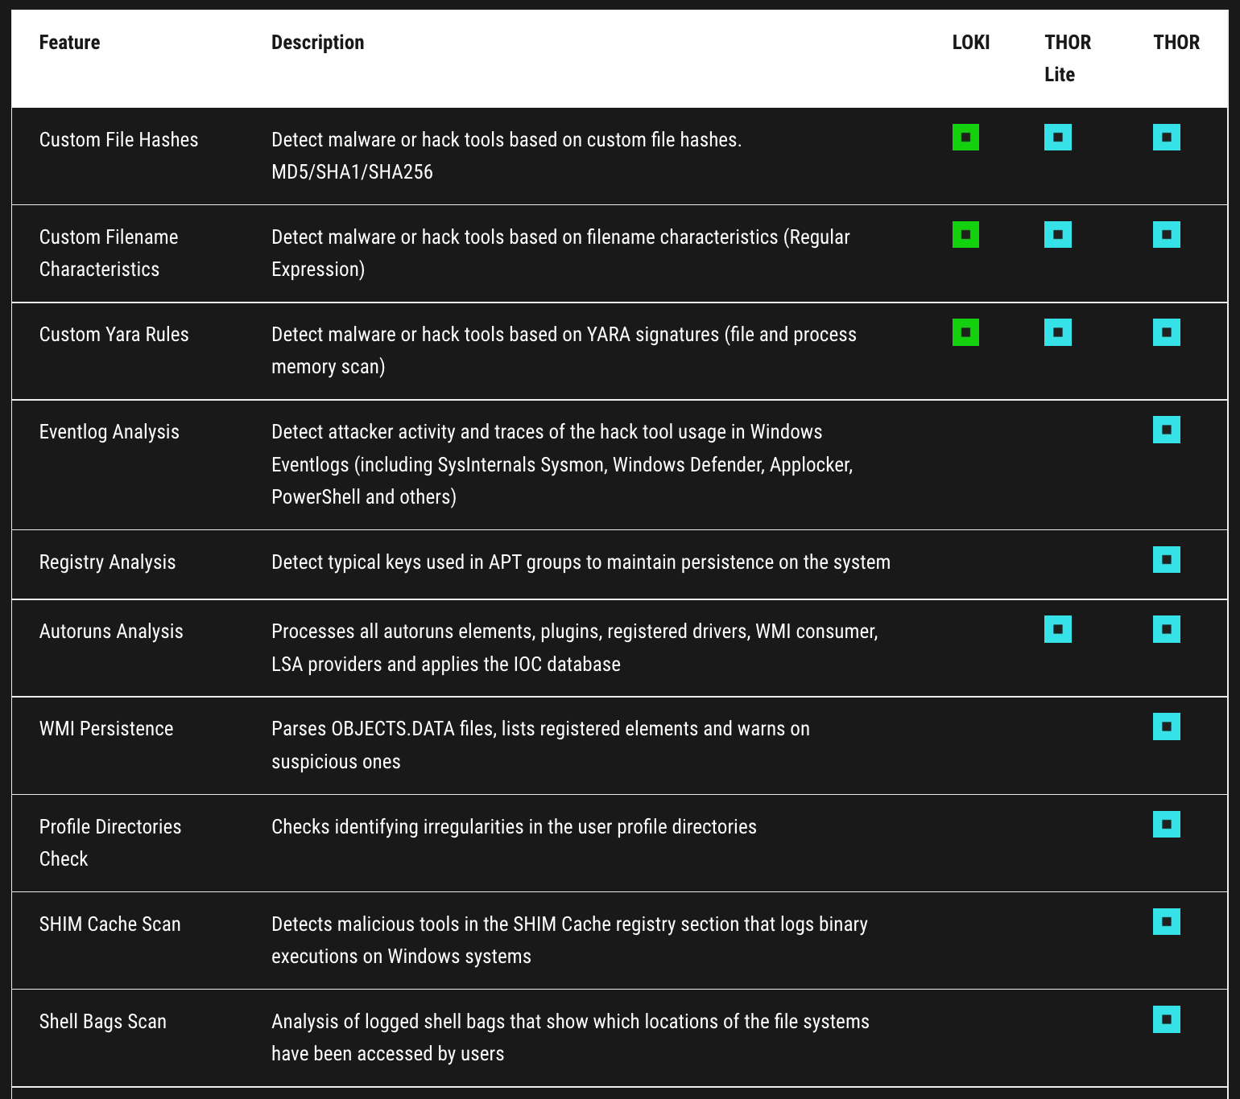Select the Eventlog Analysis feature name

point(110,432)
